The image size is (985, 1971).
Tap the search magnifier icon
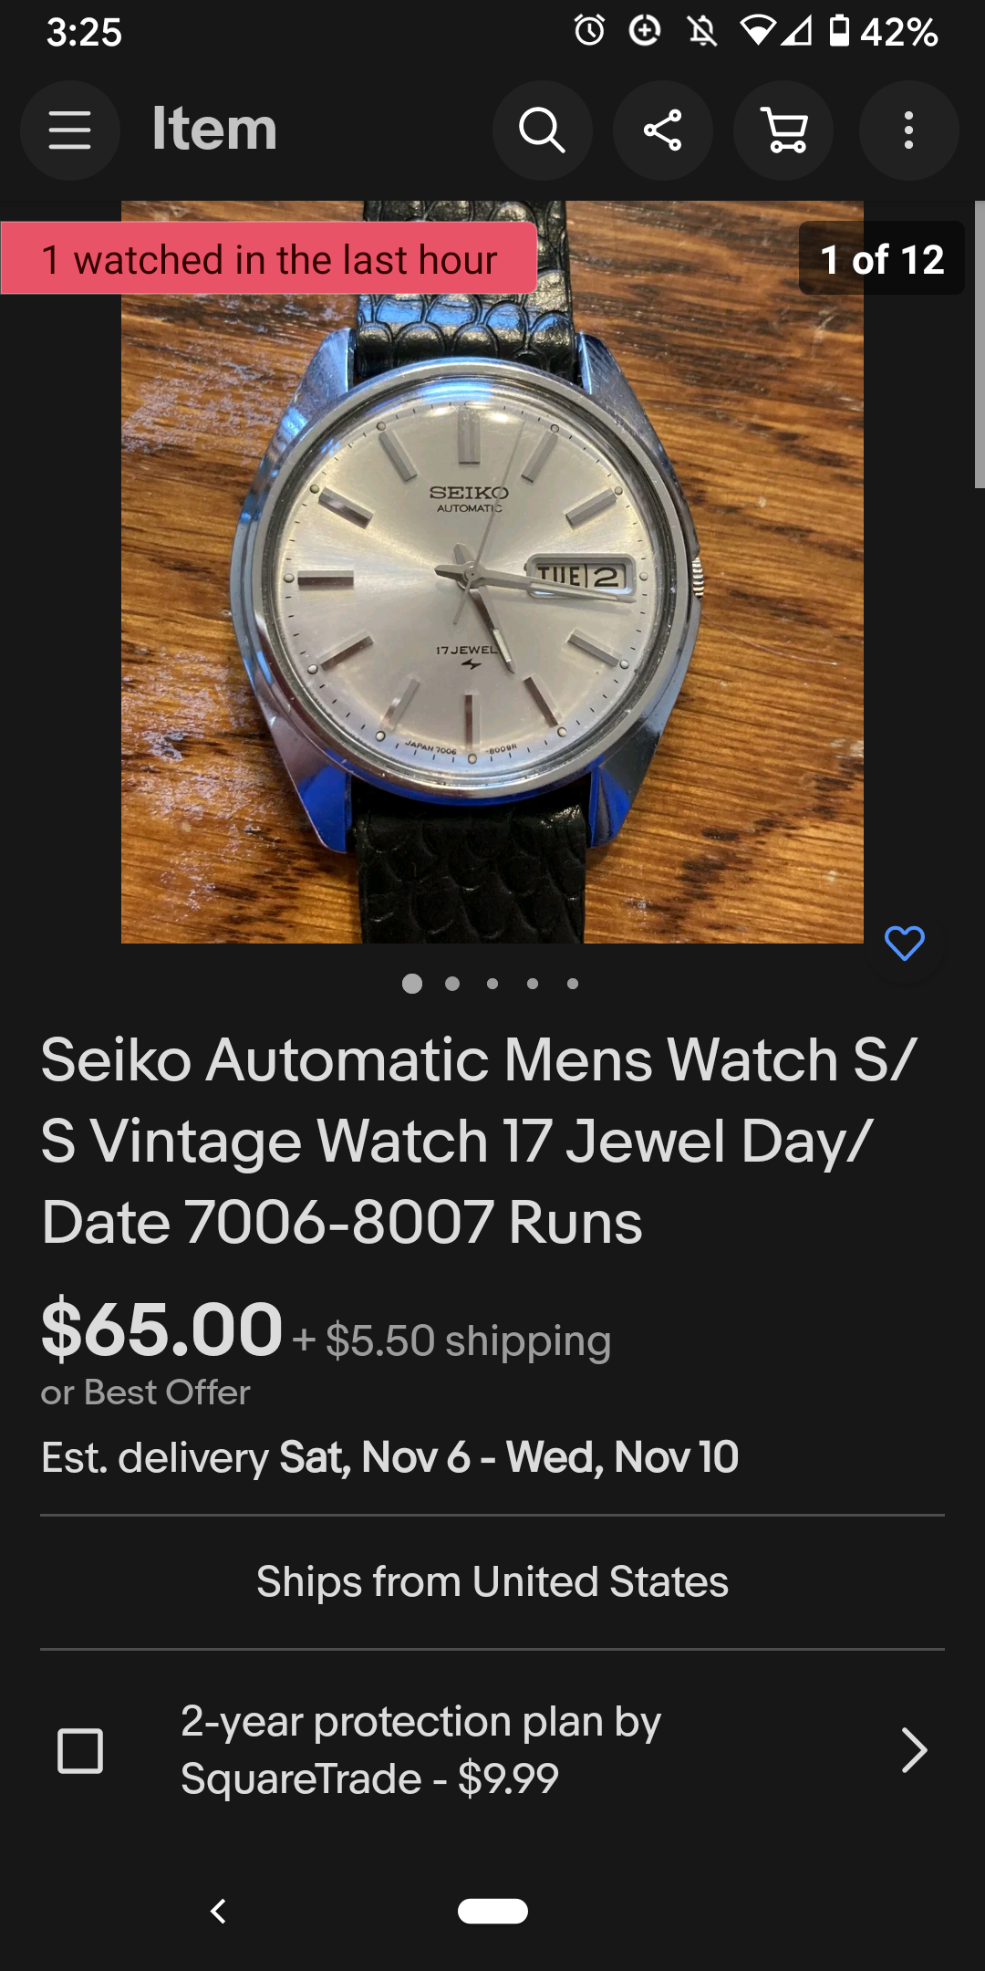pos(543,130)
